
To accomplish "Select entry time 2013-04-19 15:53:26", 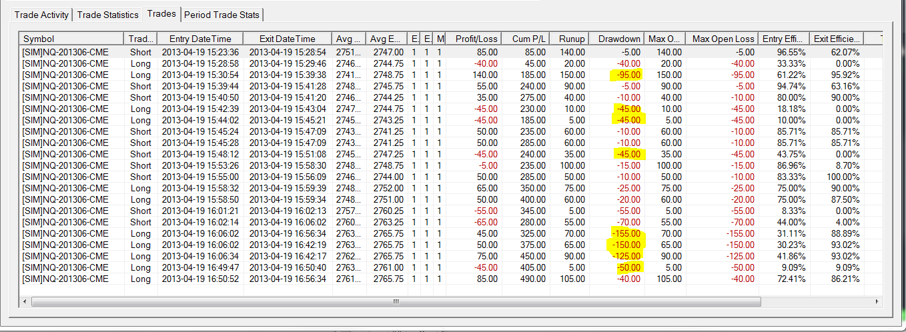I will click(x=200, y=165).
